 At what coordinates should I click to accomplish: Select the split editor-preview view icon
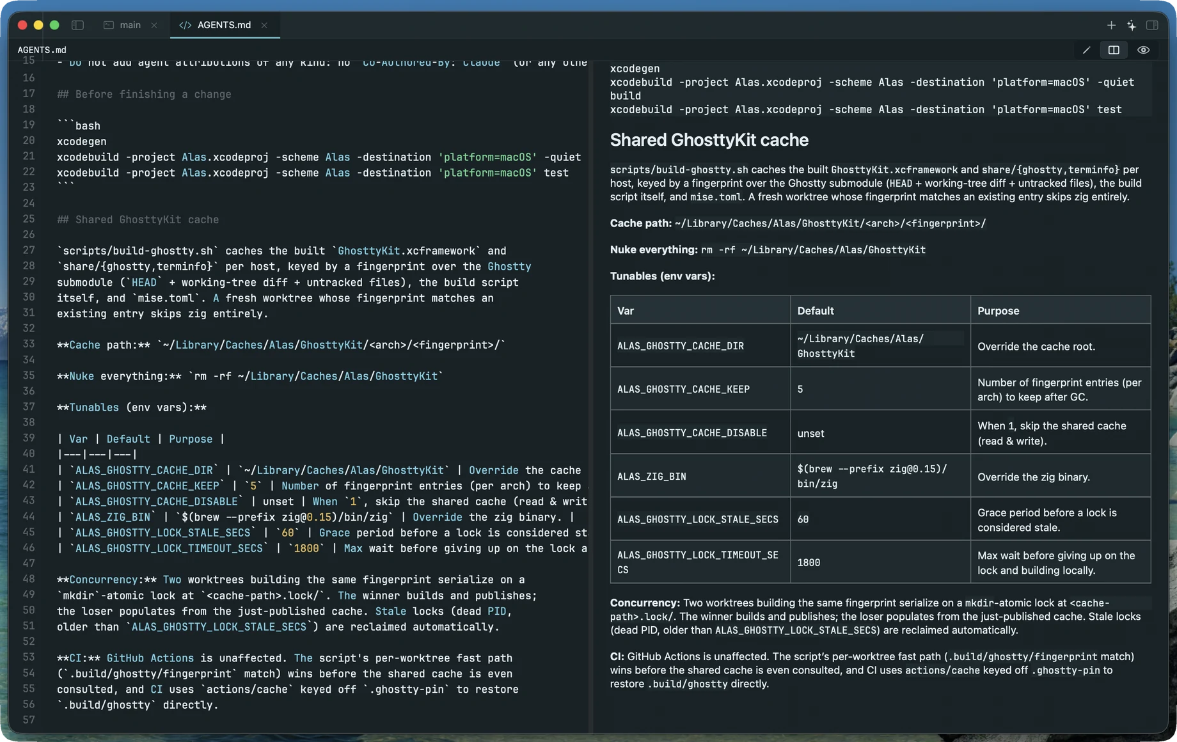1114,50
